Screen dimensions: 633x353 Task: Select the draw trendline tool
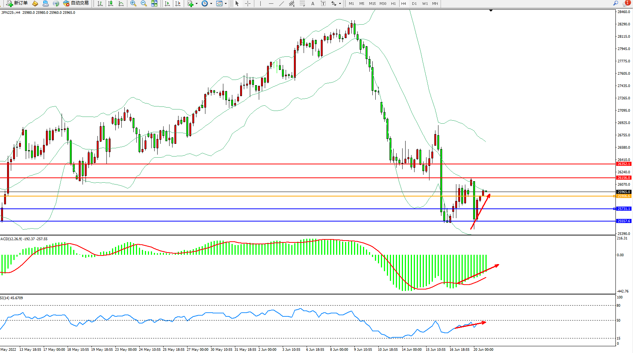click(281, 3)
